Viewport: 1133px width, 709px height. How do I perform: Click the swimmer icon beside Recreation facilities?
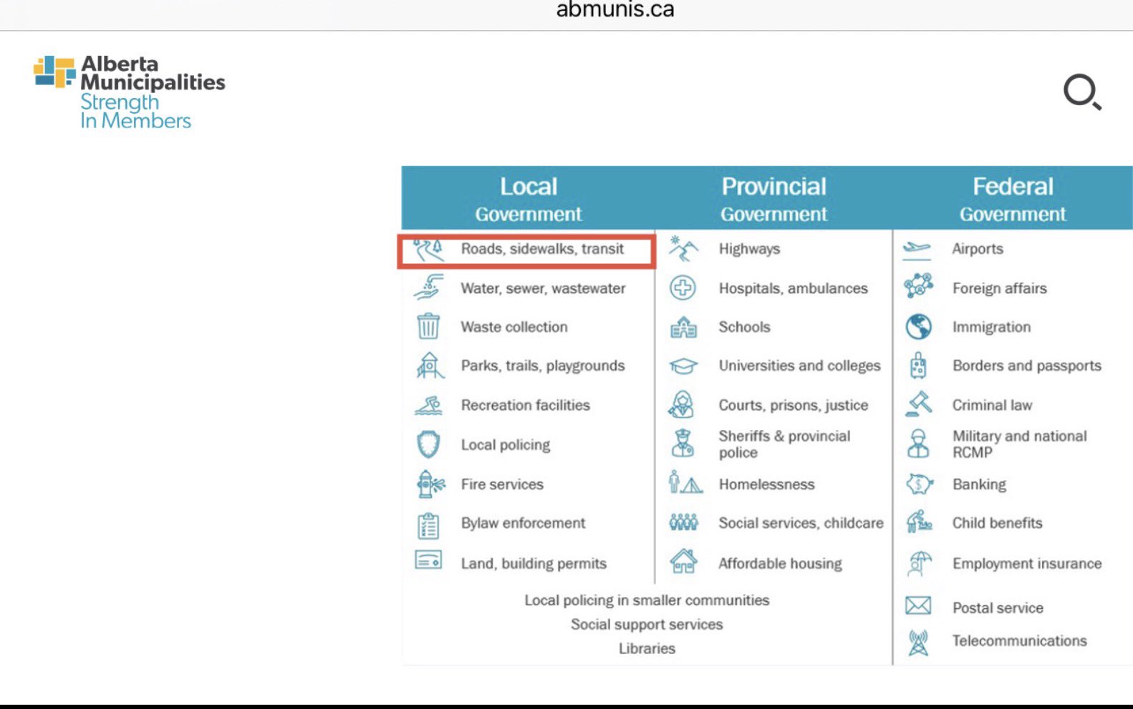coord(428,406)
